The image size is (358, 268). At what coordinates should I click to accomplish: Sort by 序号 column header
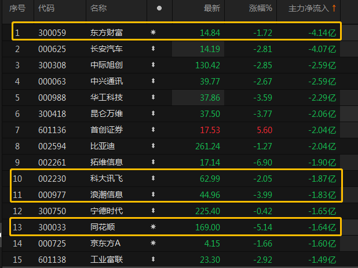pyautogui.click(x=17, y=8)
